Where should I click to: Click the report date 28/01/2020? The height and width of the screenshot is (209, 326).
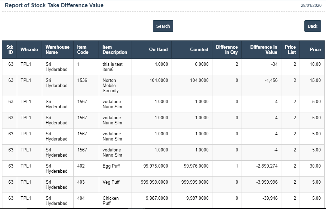click(311, 5)
